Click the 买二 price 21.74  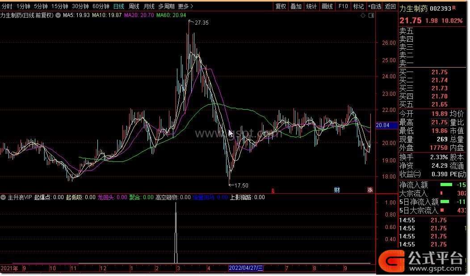[x=440, y=80]
